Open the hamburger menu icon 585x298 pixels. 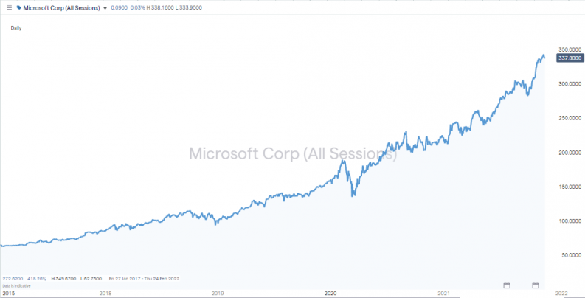tap(10, 7)
